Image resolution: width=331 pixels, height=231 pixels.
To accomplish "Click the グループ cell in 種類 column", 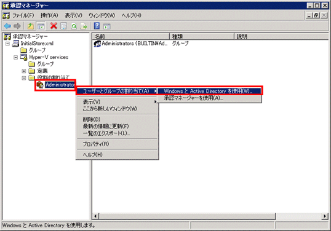I will 180,44.
